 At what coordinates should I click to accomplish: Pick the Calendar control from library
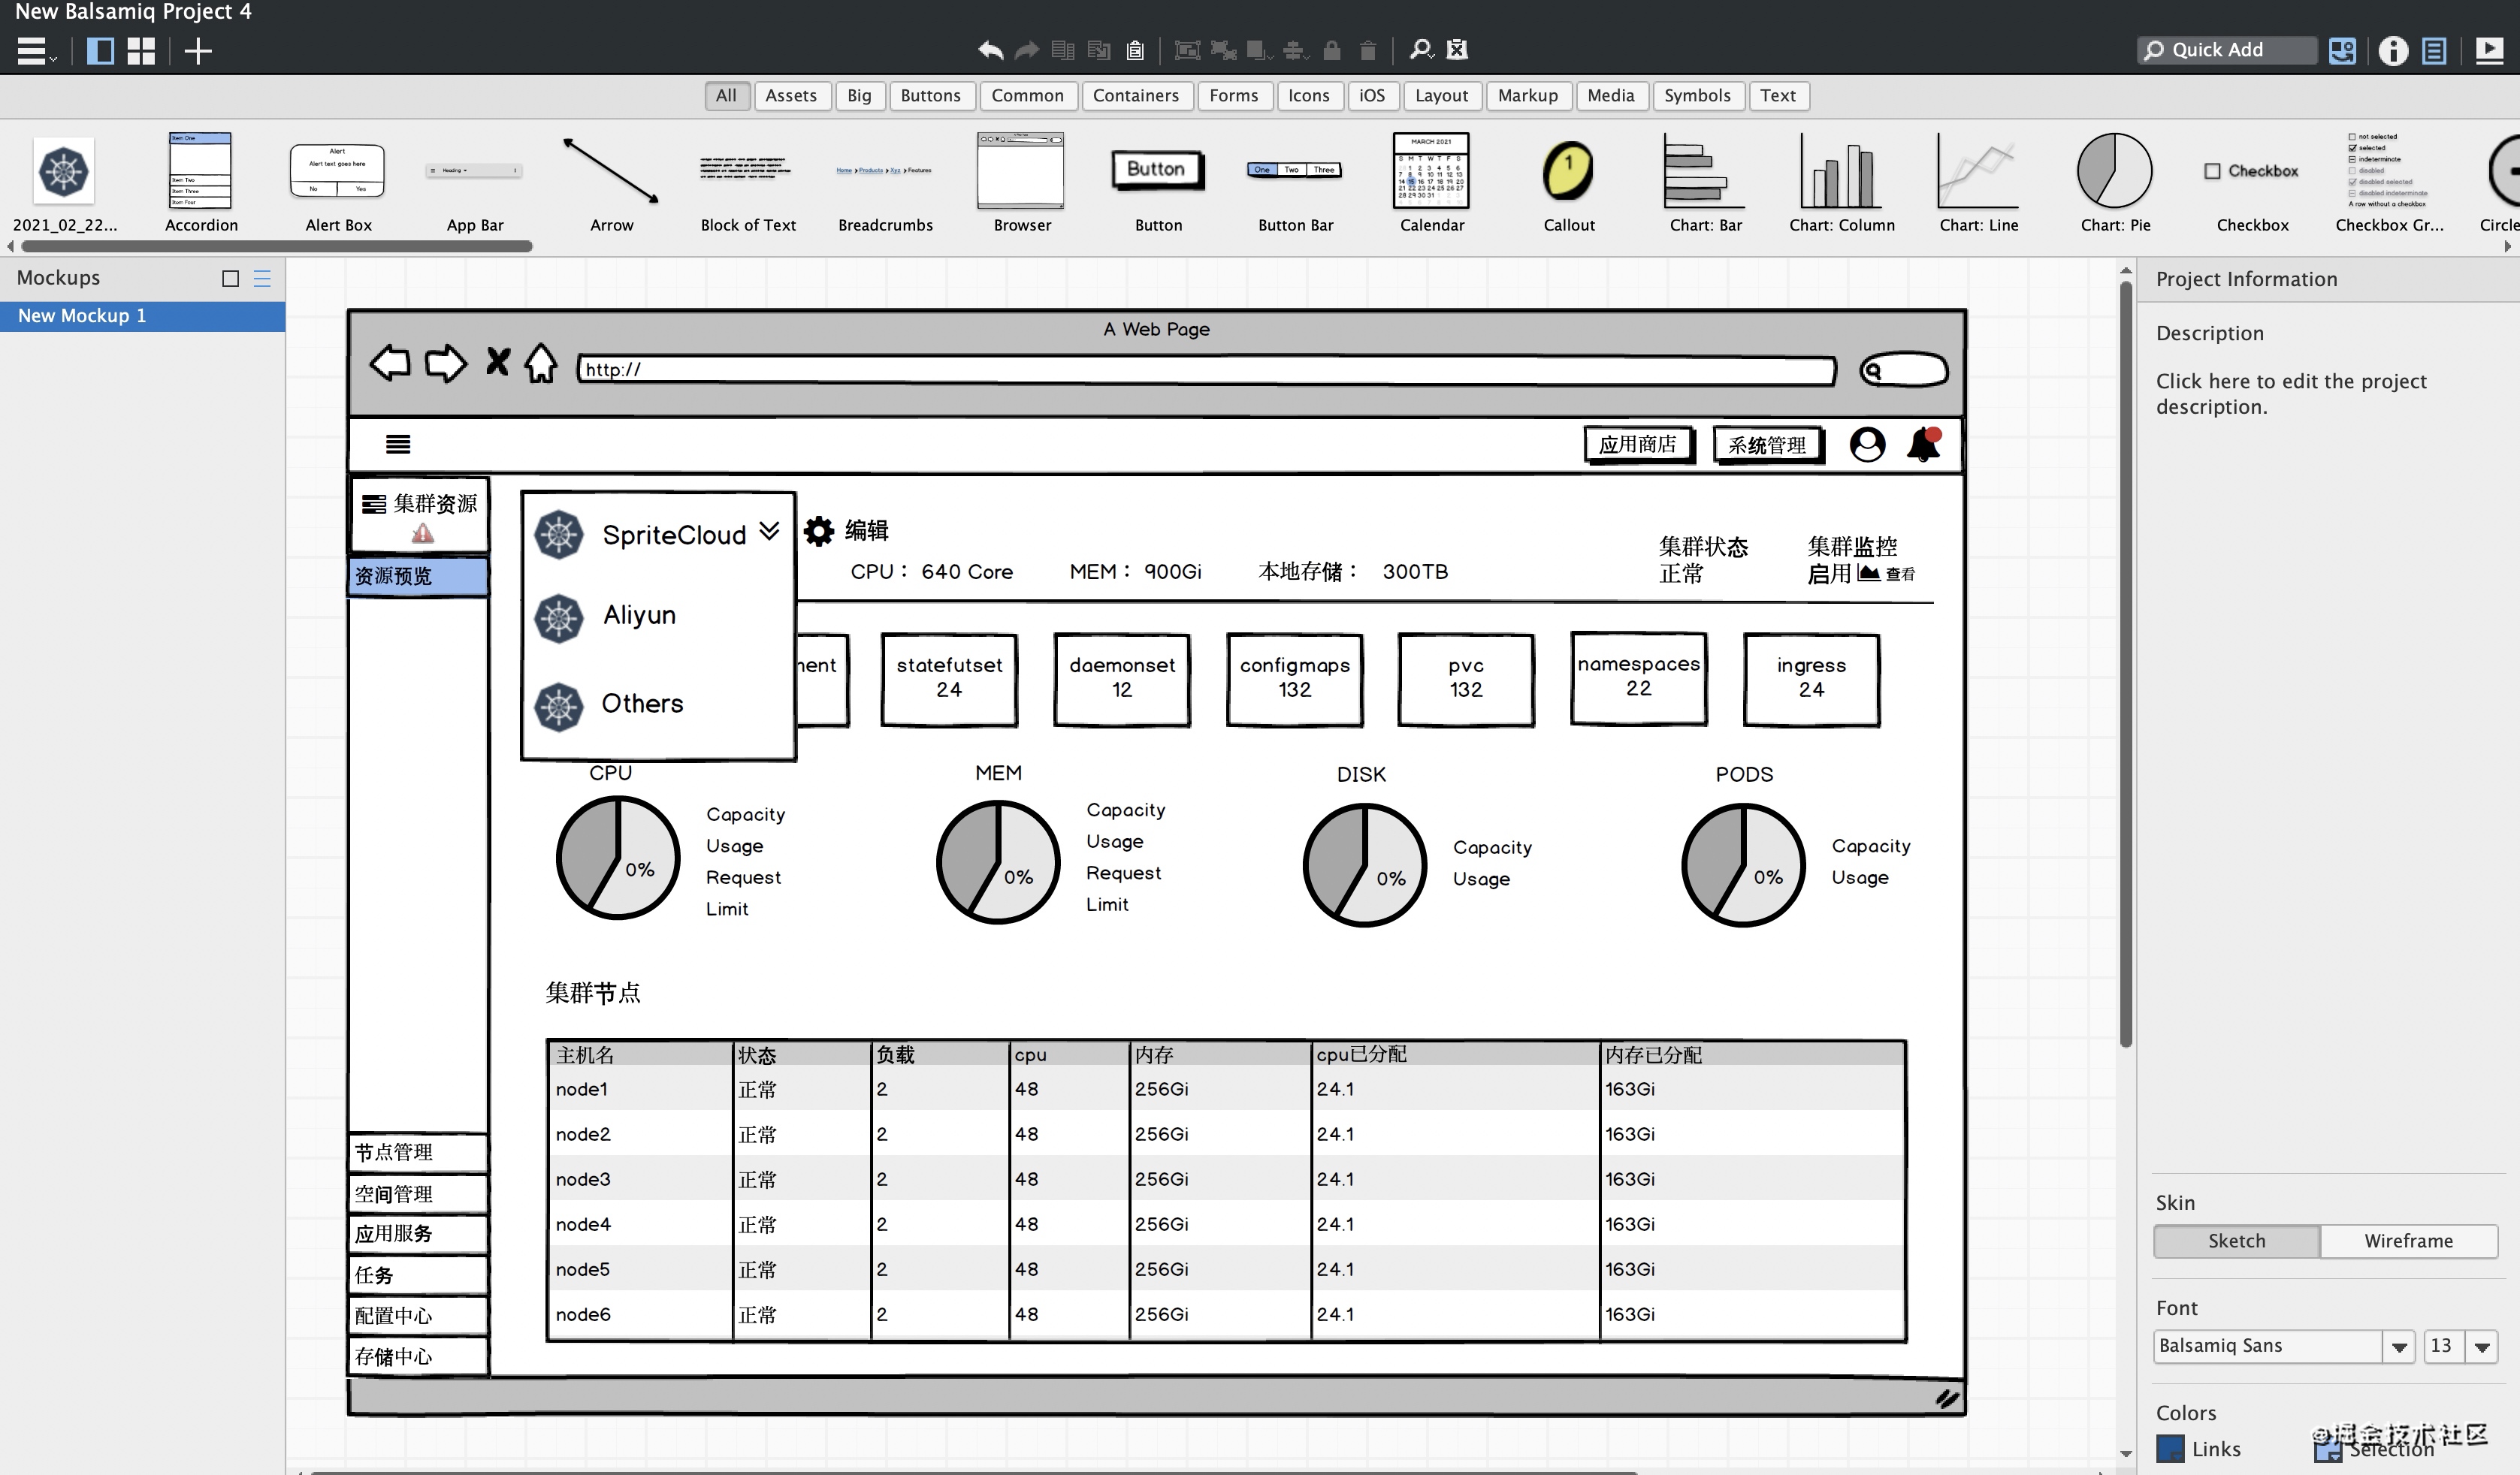[x=1431, y=183]
